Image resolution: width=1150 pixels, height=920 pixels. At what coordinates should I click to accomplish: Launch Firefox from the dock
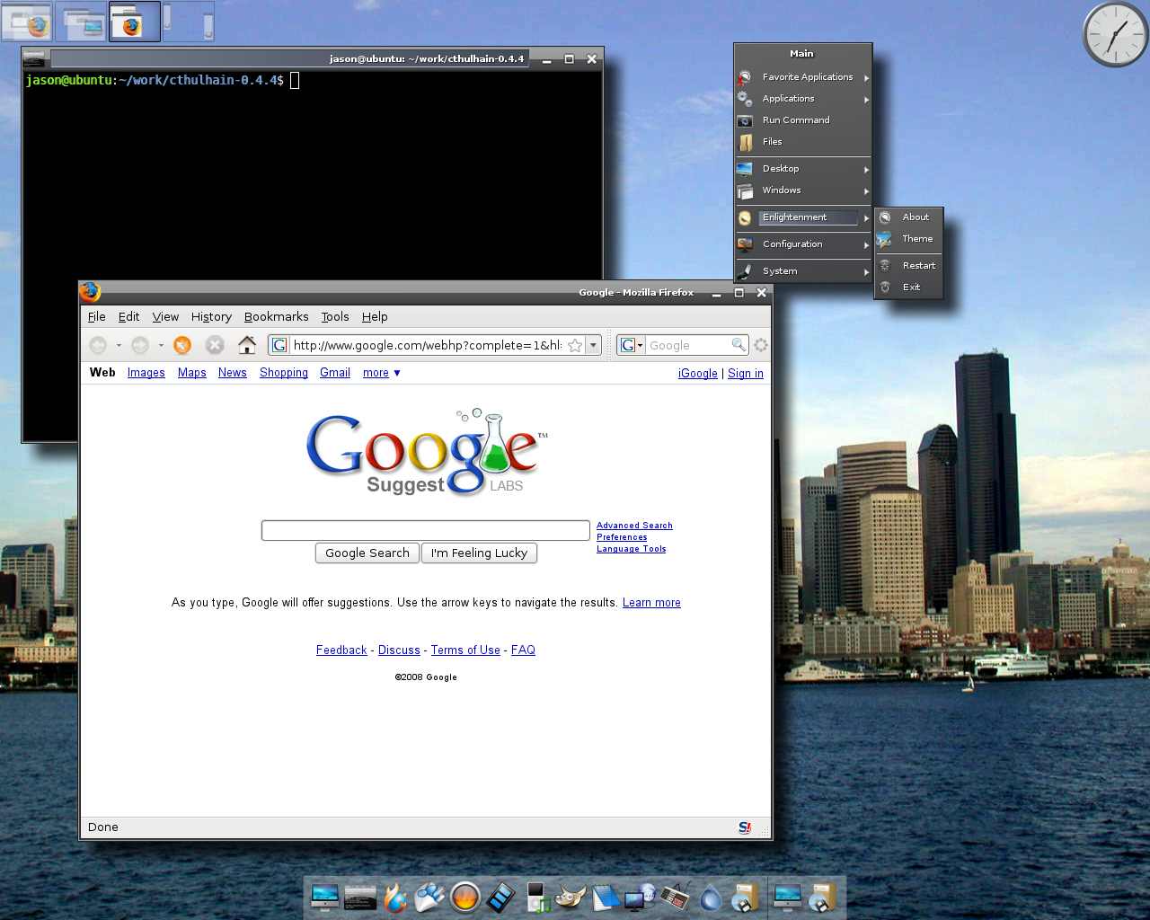395,897
